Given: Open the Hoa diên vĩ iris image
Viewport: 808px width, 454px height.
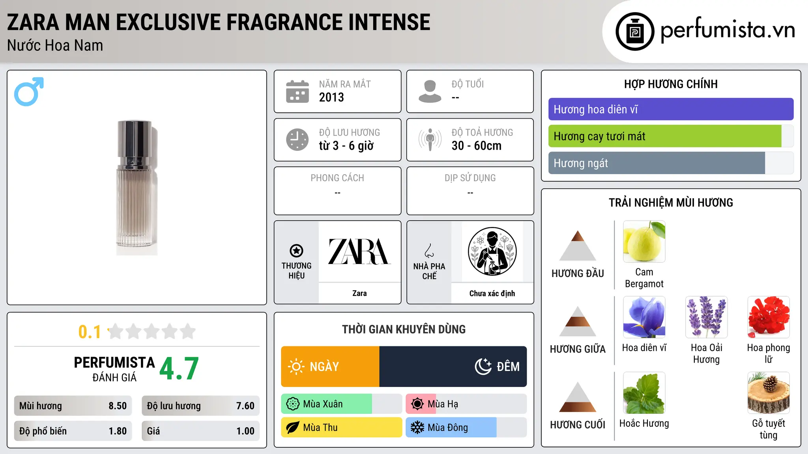Looking at the screenshot, I should coord(644,317).
